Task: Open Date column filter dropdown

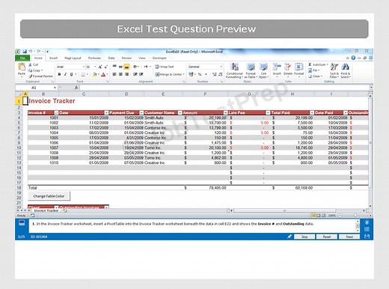Action: (x=106, y=112)
